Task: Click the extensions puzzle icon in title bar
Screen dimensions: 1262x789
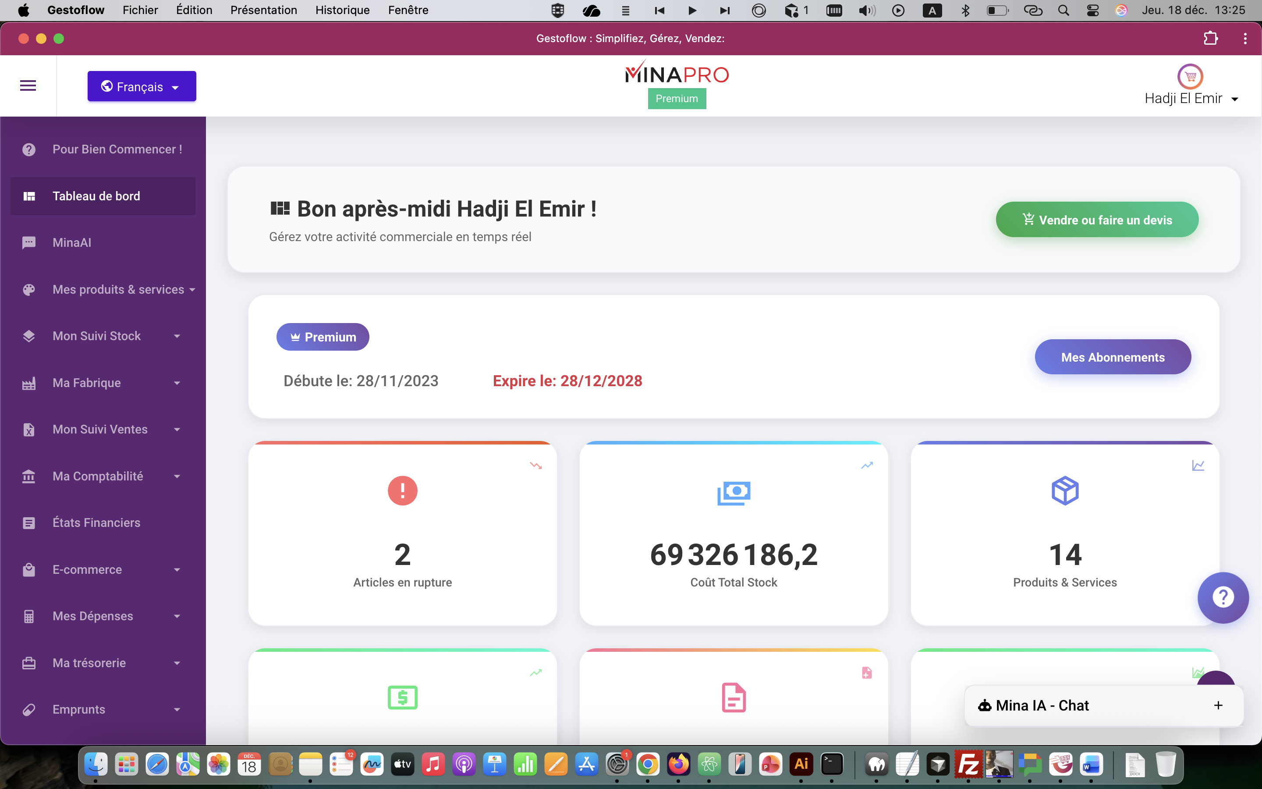Action: [x=1210, y=39]
